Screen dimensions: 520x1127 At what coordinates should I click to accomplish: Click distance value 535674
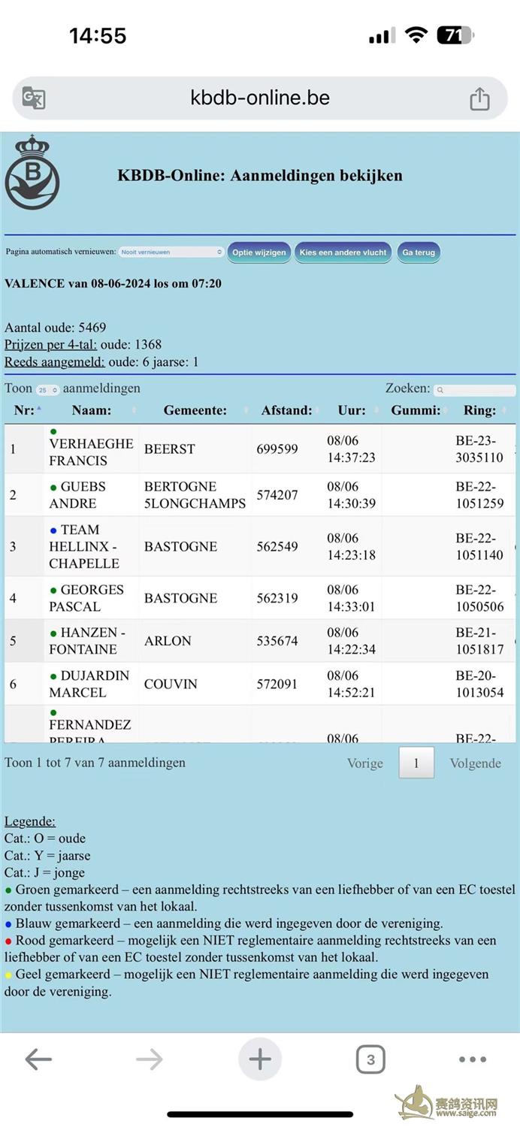pos(277,641)
